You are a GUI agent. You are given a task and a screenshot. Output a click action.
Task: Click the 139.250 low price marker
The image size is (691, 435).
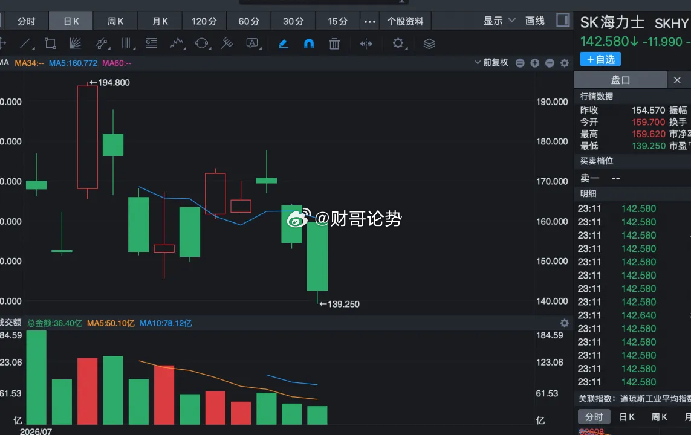click(x=340, y=304)
